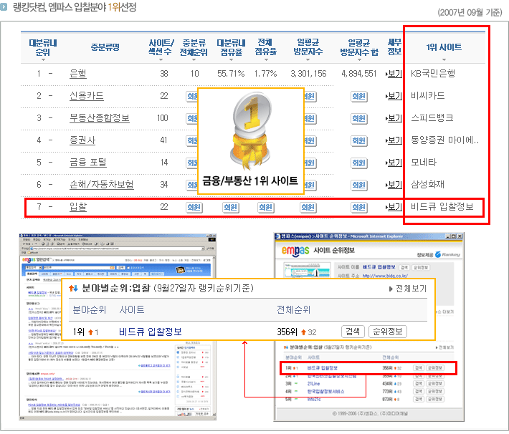Click 회원 under 중분류 전체순위 in 입찰 row

tap(194, 207)
